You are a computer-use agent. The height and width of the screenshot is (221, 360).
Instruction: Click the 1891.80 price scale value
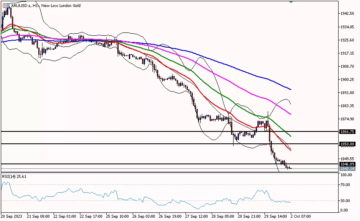click(x=347, y=93)
